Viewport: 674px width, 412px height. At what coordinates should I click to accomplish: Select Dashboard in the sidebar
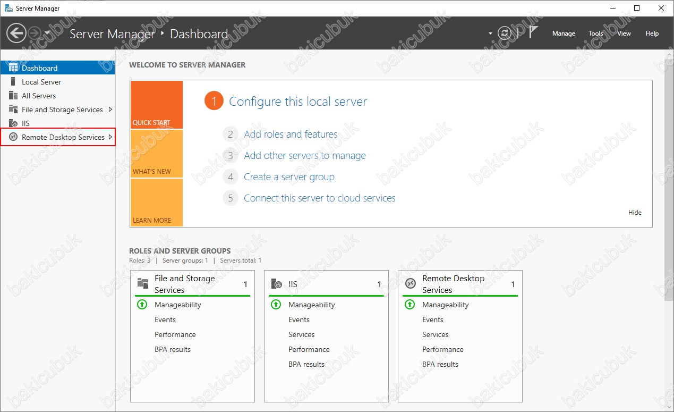pyautogui.click(x=57, y=68)
